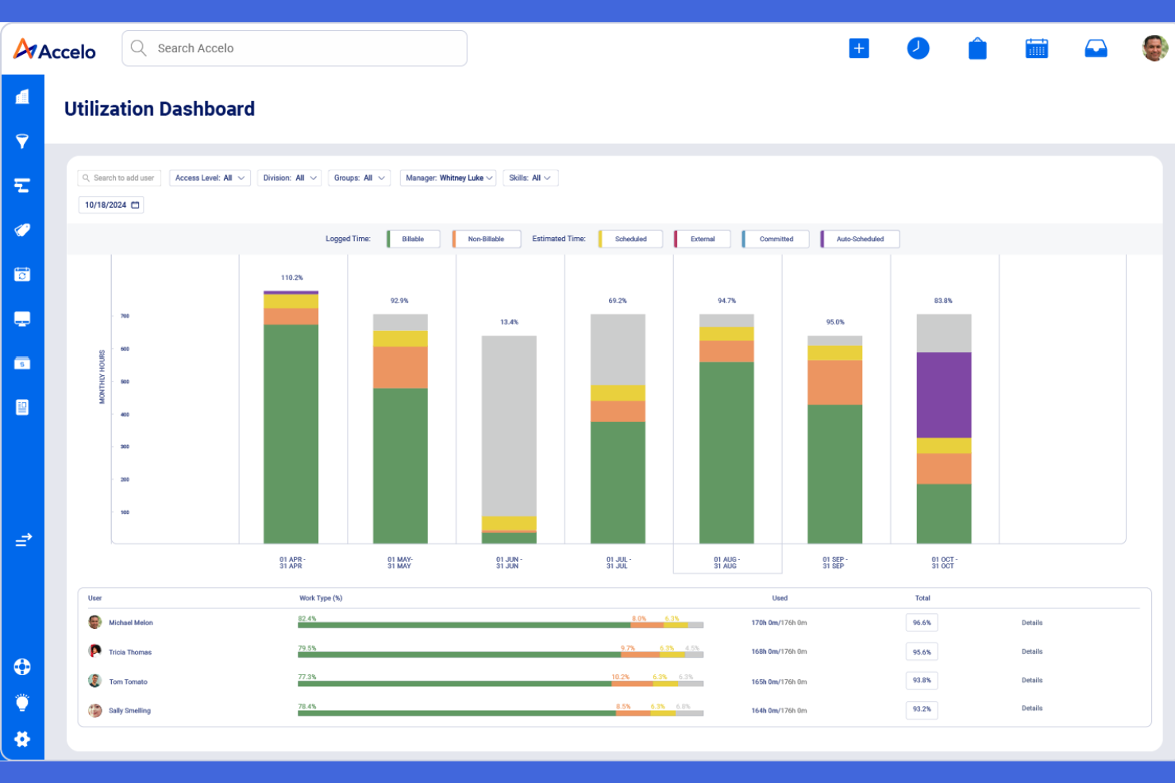
Task: Toggle the Auto-Scheduled legend filter
Action: (860, 239)
